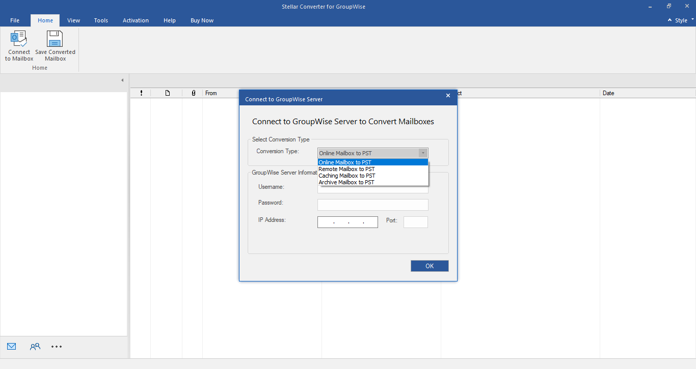This screenshot has height=369, width=696.
Task: Open the mail view envelope icon
Action: point(12,347)
